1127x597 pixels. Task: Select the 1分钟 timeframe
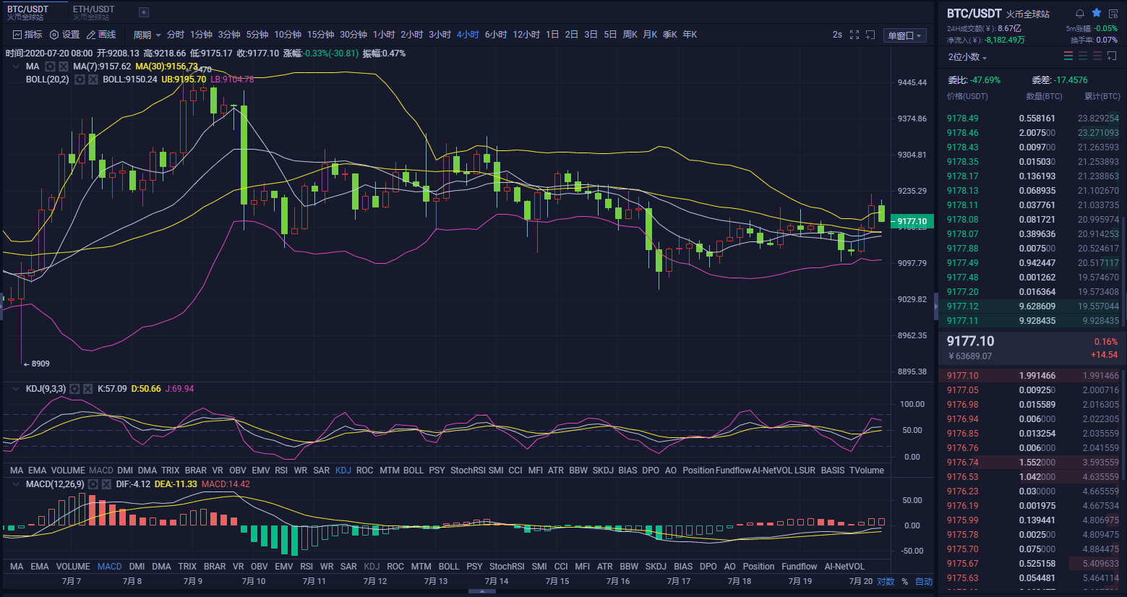tap(201, 35)
